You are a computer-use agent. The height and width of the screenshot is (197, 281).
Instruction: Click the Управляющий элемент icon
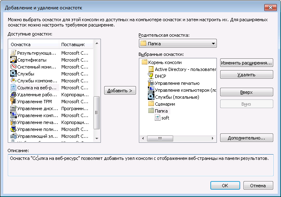[x=13, y=136]
